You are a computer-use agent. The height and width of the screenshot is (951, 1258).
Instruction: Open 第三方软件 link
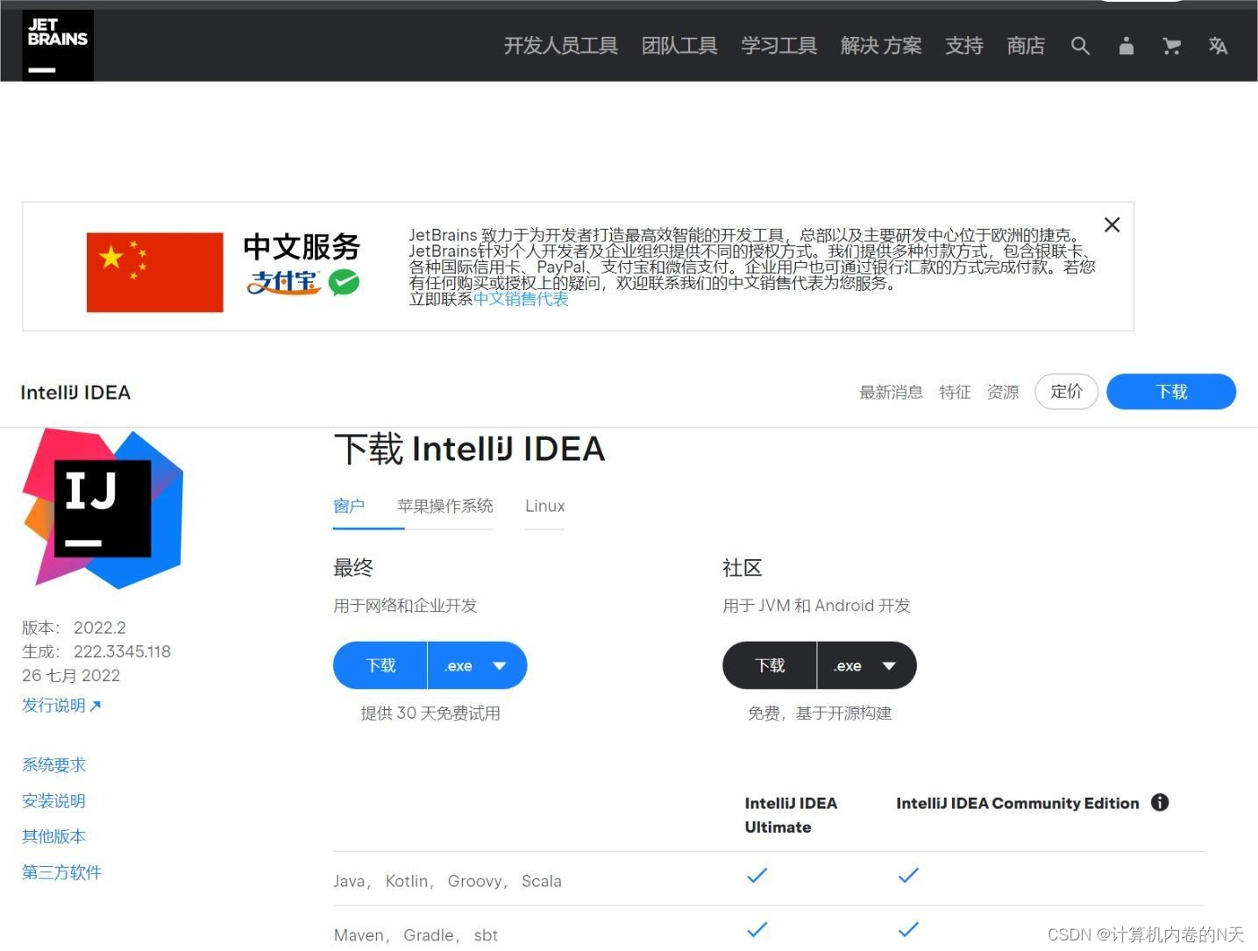tap(61, 873)
